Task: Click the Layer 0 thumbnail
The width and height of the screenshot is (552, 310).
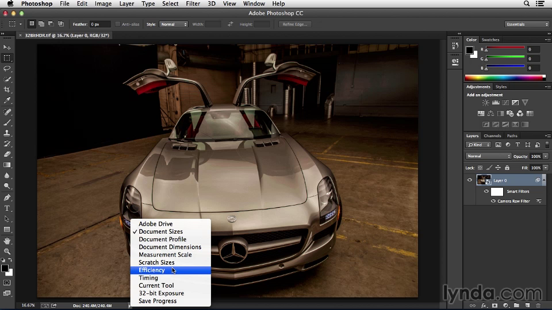Action: (484, 180)
